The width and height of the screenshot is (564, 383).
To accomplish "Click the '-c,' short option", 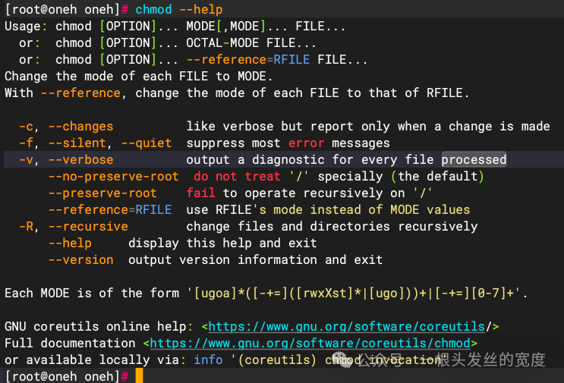I will (x=29, y=127).
